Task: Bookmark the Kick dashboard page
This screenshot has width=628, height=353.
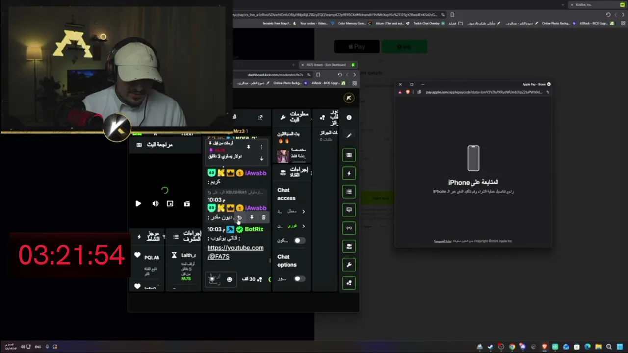Action: [x=318, y=75]
